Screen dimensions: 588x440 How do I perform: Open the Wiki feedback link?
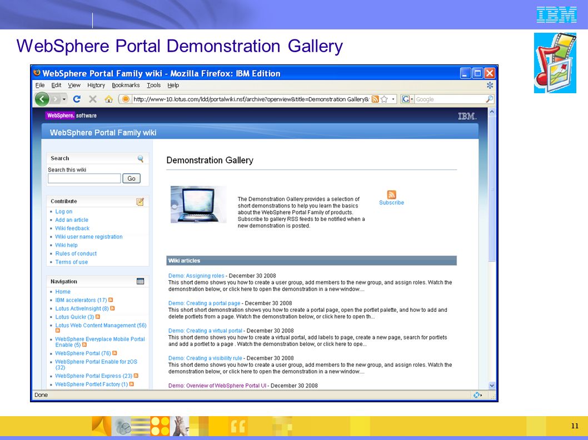click(x=72, y=228)
